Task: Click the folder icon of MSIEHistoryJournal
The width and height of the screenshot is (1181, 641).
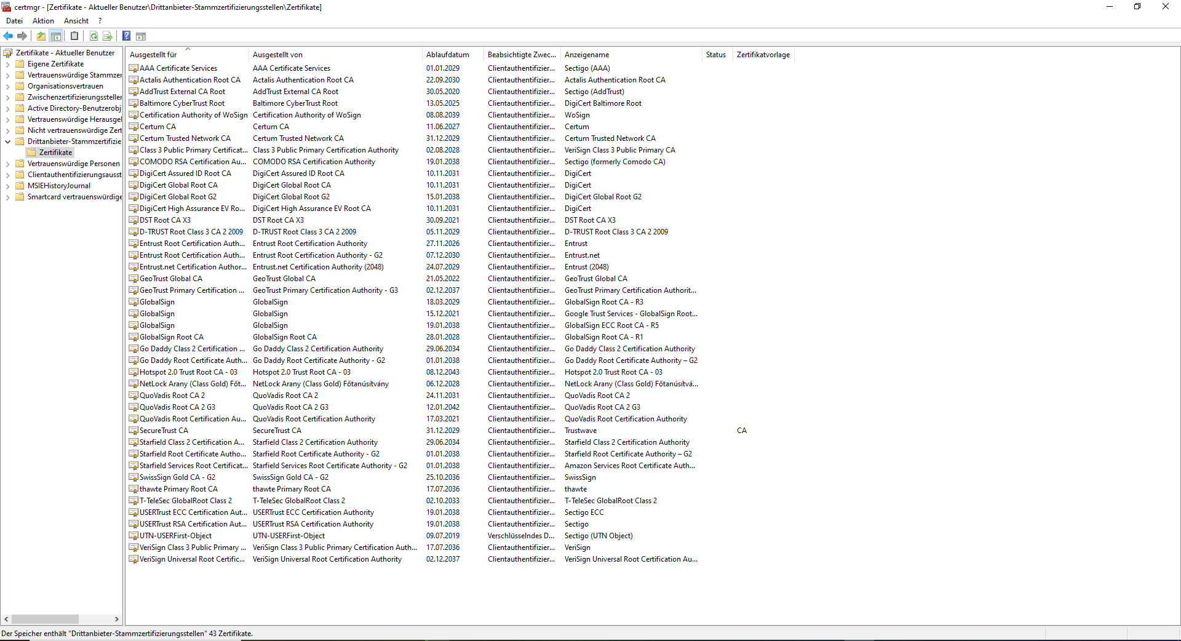Action: [x=20, y=186]
